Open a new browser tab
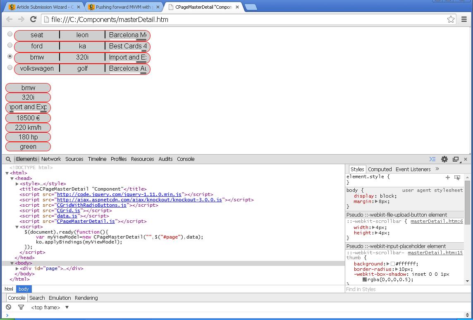473x320 pixels. [x=251, y=7]
